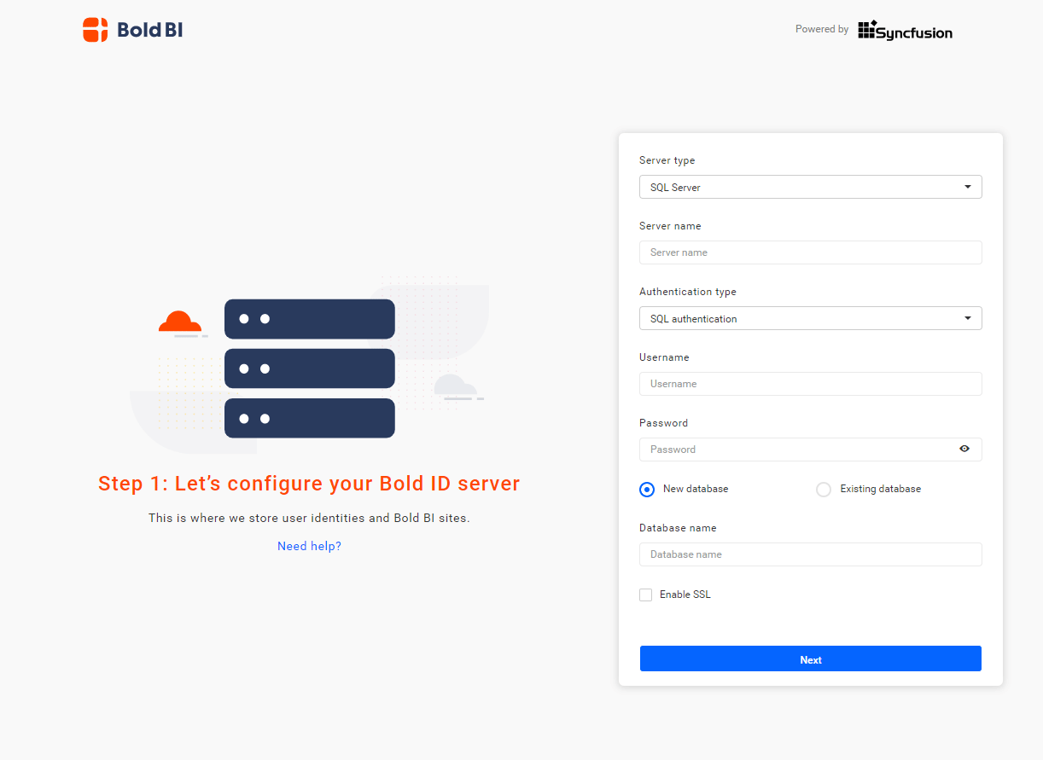The height and width of the screenshot is (760, 1043).
Task: Select the Existing database radio button
Action: [x=823, y=489]
